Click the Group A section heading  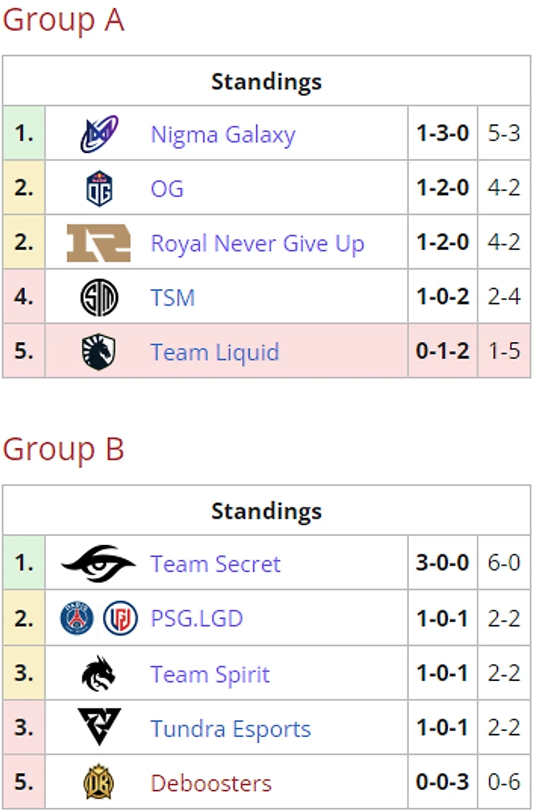coord(63,20)
